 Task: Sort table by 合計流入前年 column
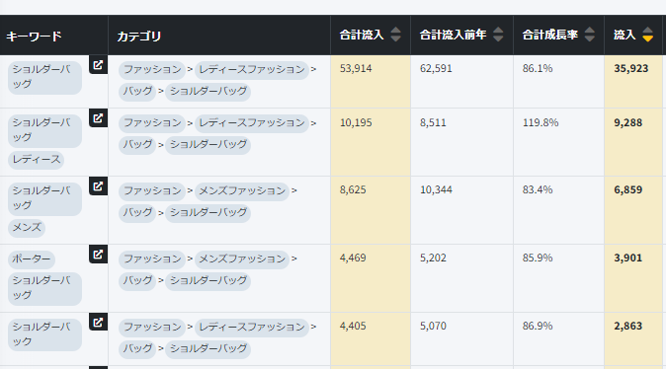pos(498,35)
